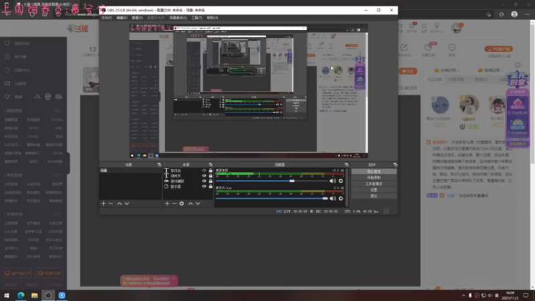Open source properties via the Sources gear icon
This screenshot has width=535, height=301.
(x=182, y=203)
